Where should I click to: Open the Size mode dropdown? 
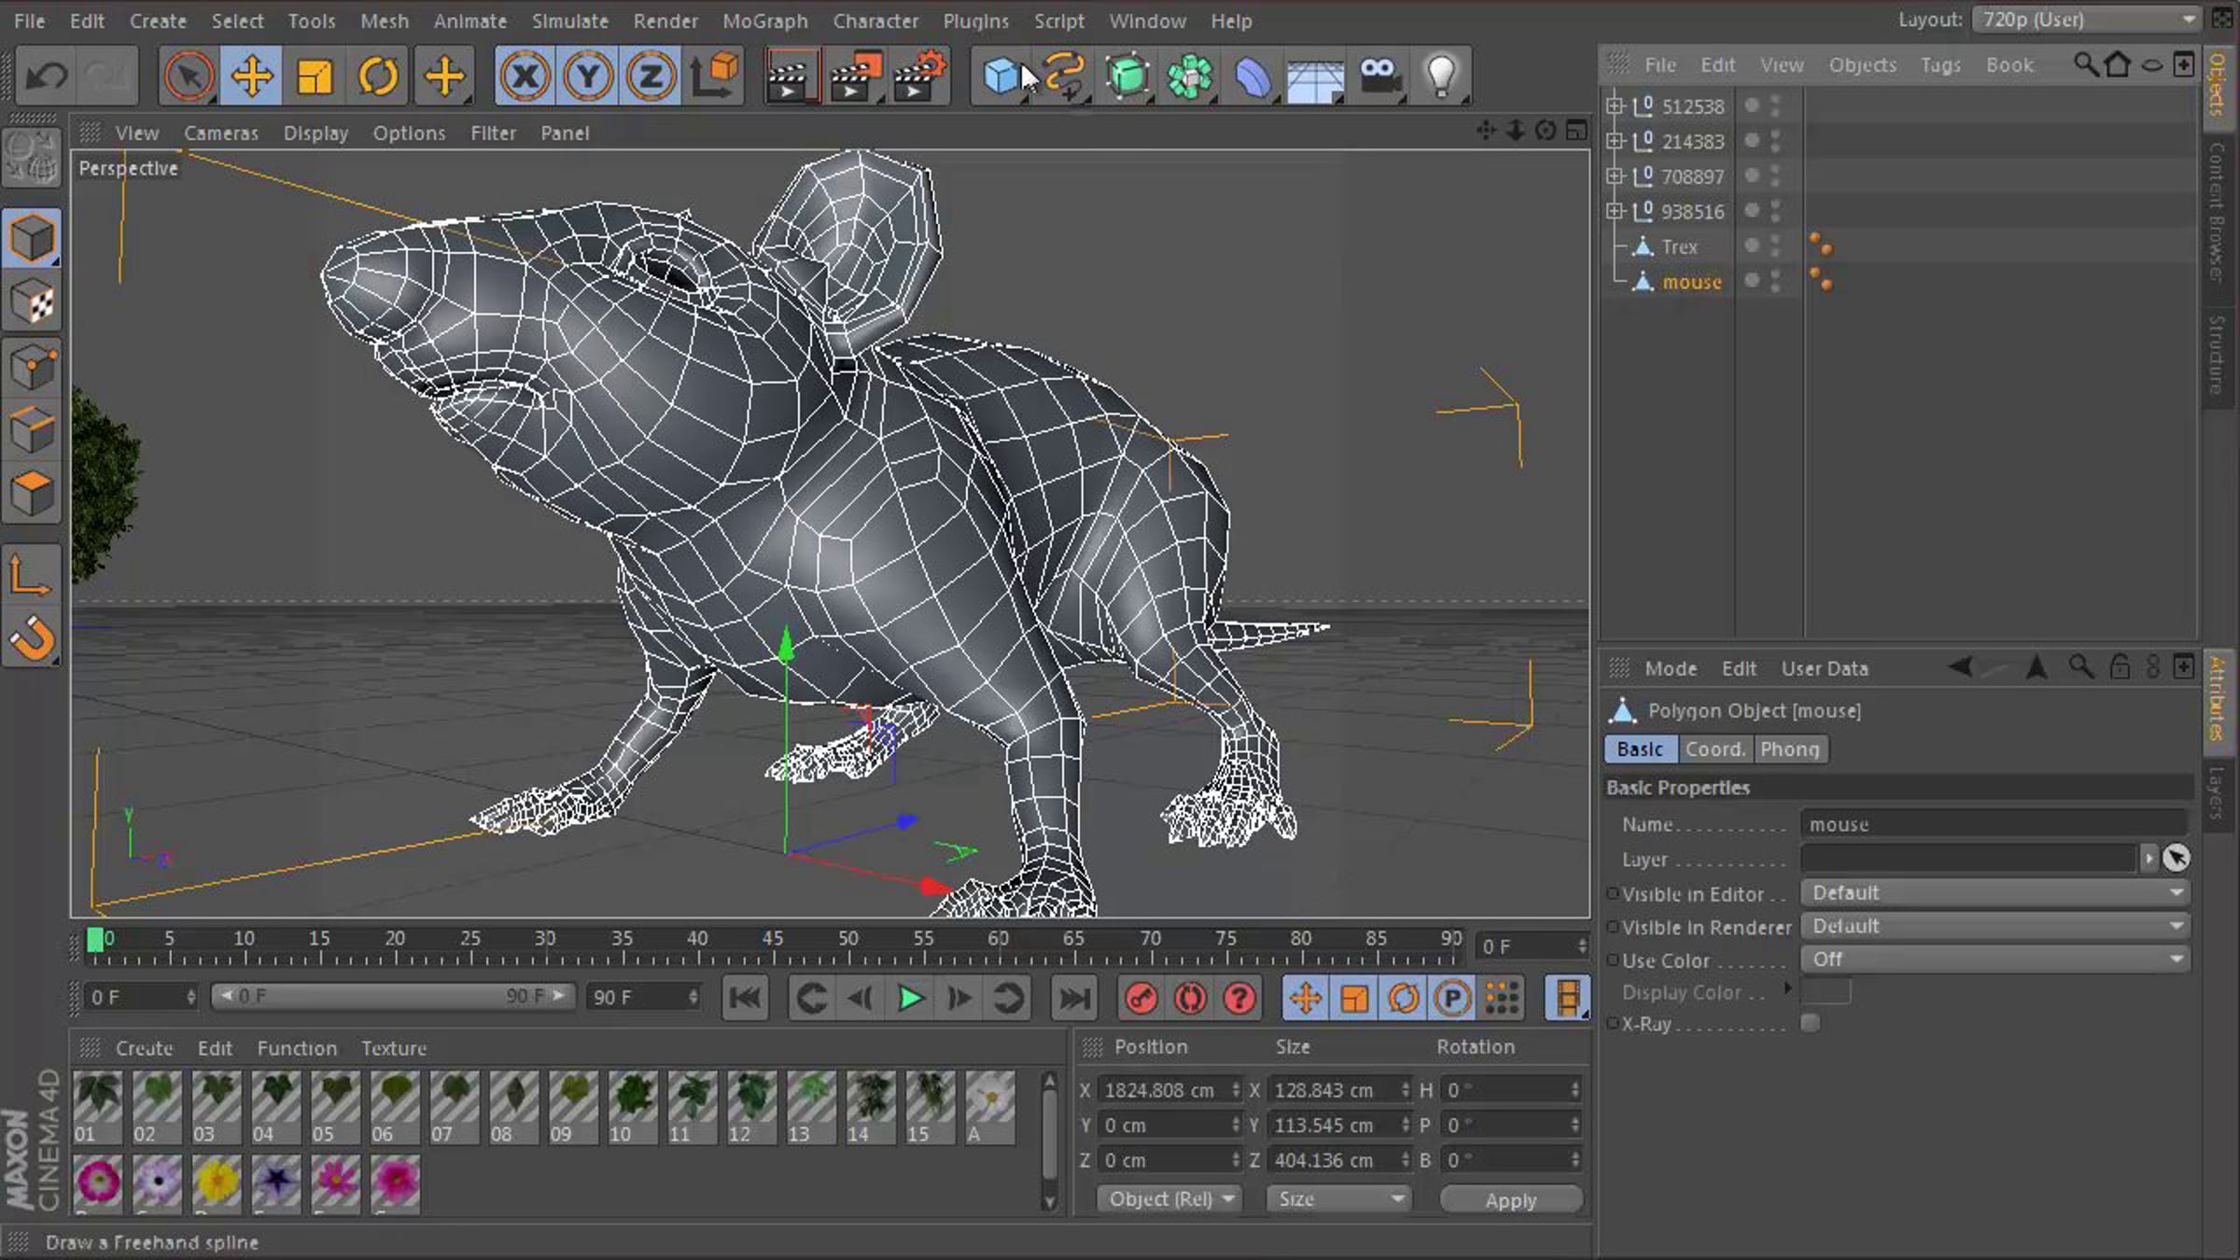(1338, 1199)
